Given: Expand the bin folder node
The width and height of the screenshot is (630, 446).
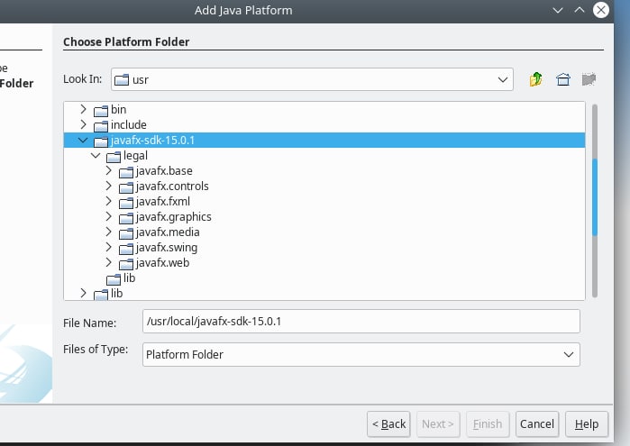Looking at the screenshot, I should (83, 109).
